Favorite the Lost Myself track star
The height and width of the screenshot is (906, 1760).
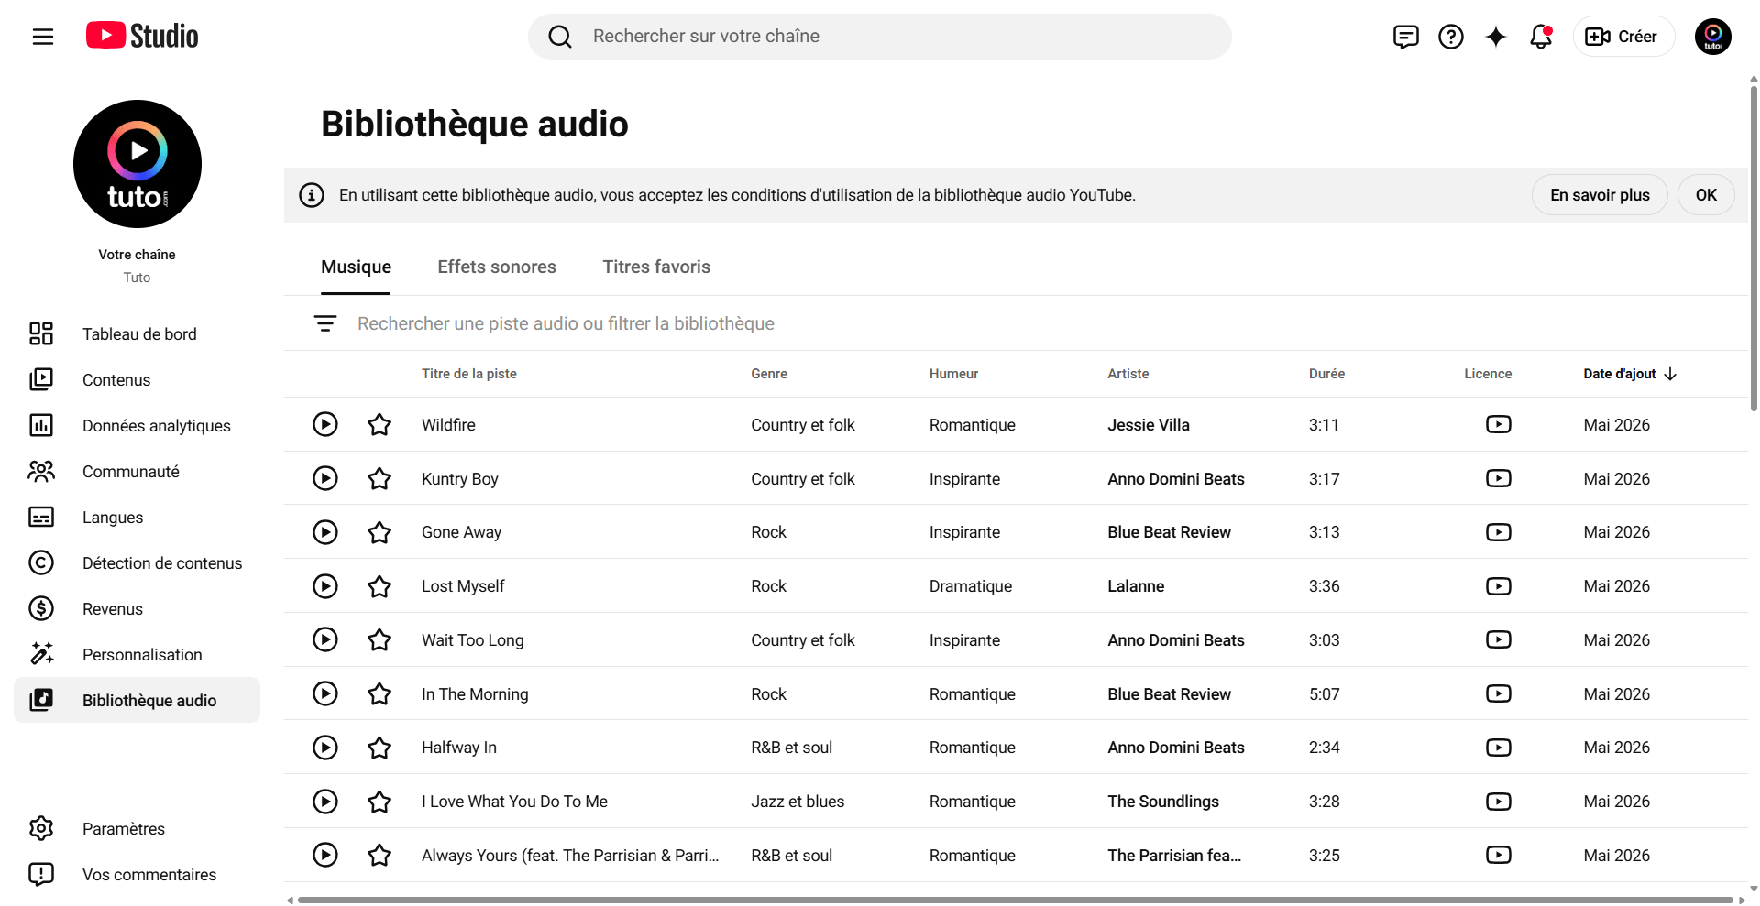(379, 586)
